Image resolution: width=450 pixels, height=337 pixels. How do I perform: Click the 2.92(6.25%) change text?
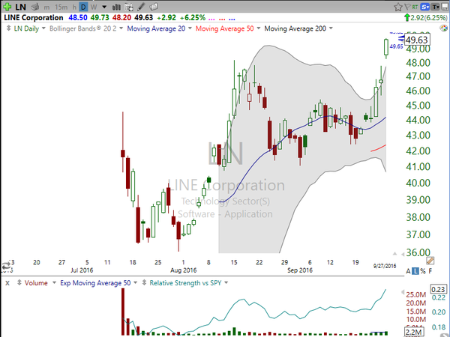point(429,18)
